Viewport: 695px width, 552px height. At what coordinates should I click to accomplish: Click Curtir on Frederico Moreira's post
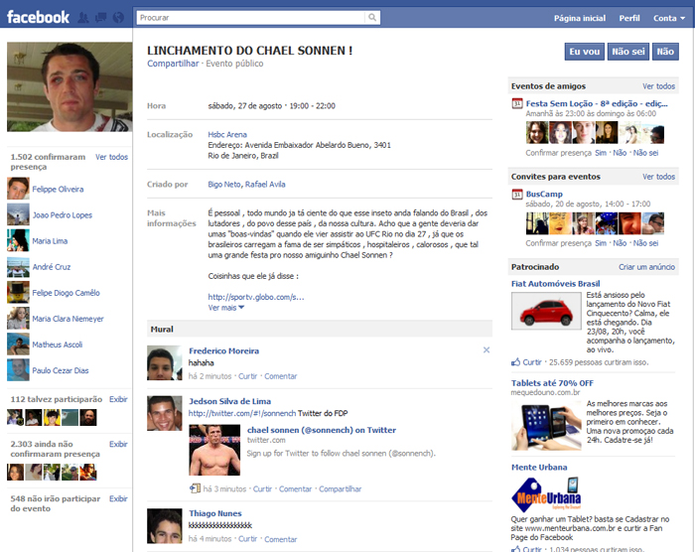[x=247, y=376]
